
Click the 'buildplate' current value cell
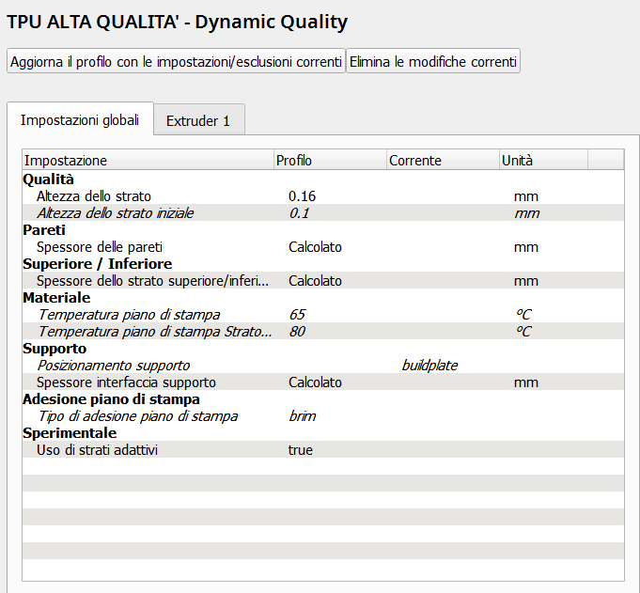pos(429,366)
